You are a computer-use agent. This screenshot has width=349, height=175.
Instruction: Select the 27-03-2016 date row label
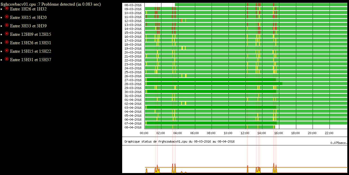(x=133, y=80)
